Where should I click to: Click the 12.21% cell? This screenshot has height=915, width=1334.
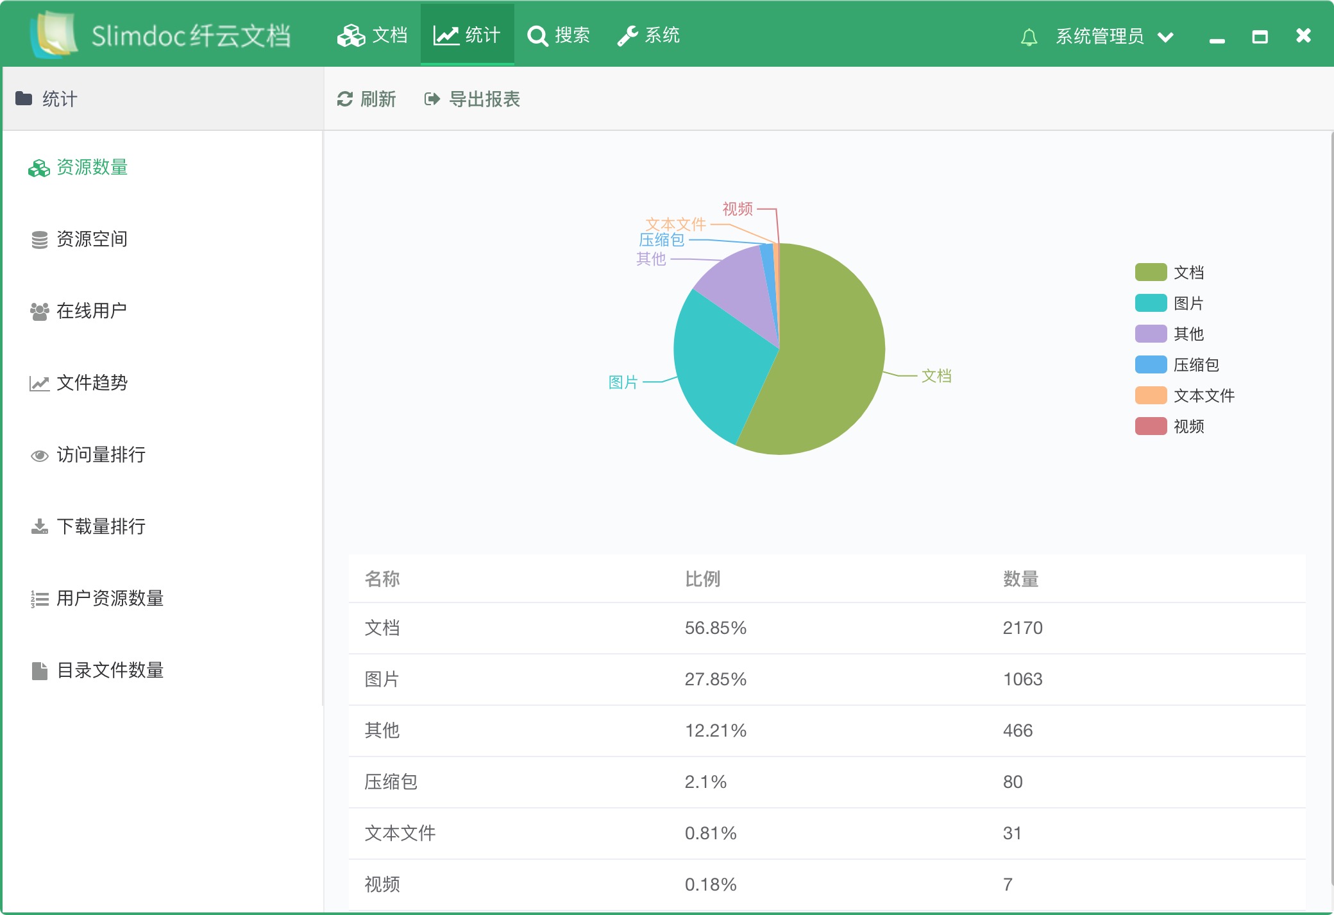pos(715,730)
